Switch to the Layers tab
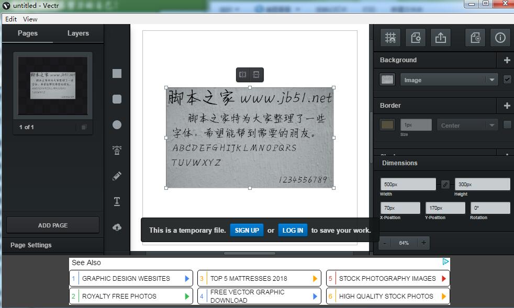514x308 pixels. click(78, 33)
